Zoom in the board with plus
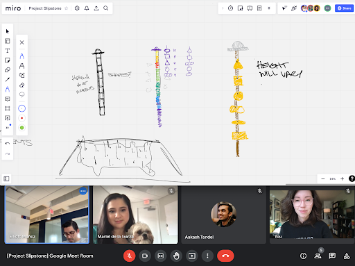 [342, 178]
